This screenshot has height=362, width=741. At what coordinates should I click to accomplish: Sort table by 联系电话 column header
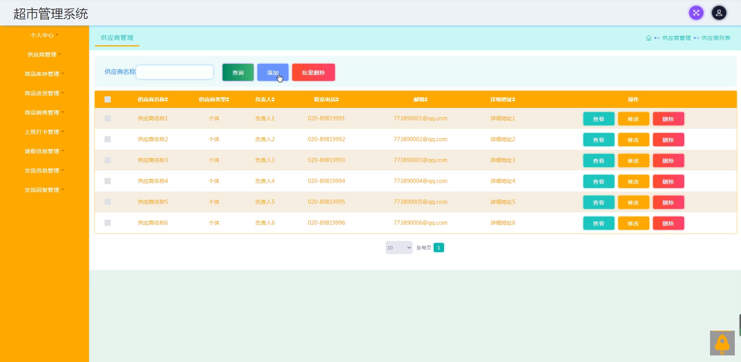(x=326, y=99)
